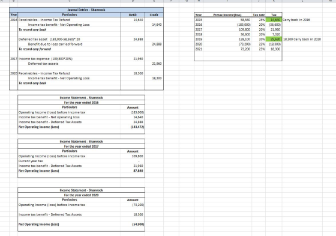336x236 pixels.
Task: Select tax 18,300 in the 2021 row
Action: [x=275, y=49]
